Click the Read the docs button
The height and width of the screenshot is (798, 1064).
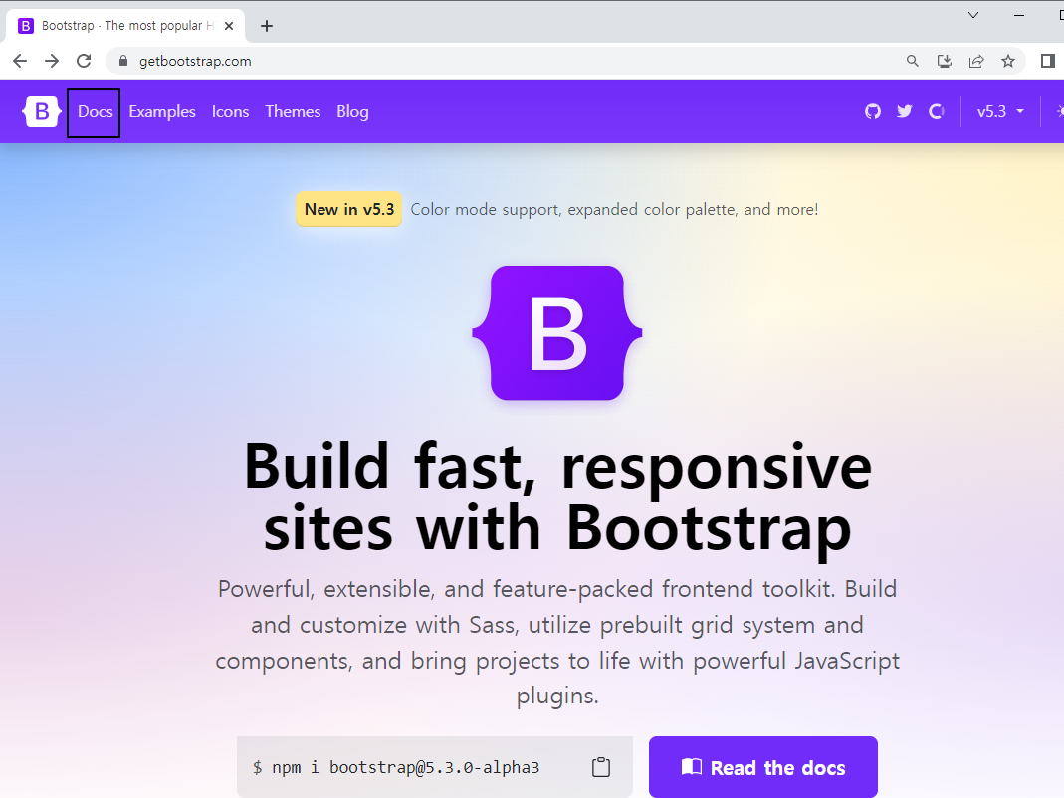pos(762,767)
